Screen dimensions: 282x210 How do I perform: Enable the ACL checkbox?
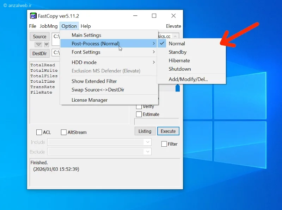pyautogui.click(x=39, y=132)
